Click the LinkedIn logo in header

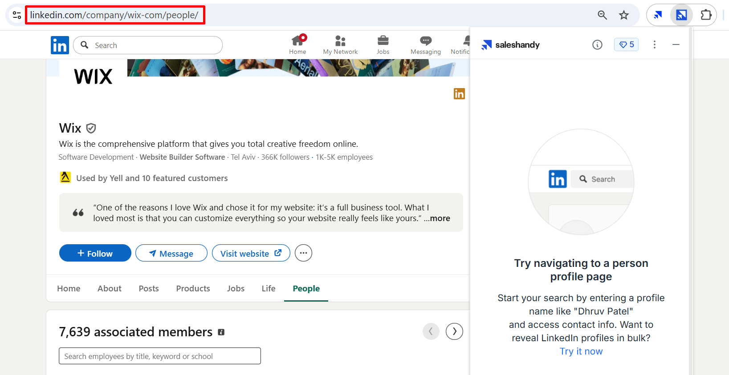60,45
